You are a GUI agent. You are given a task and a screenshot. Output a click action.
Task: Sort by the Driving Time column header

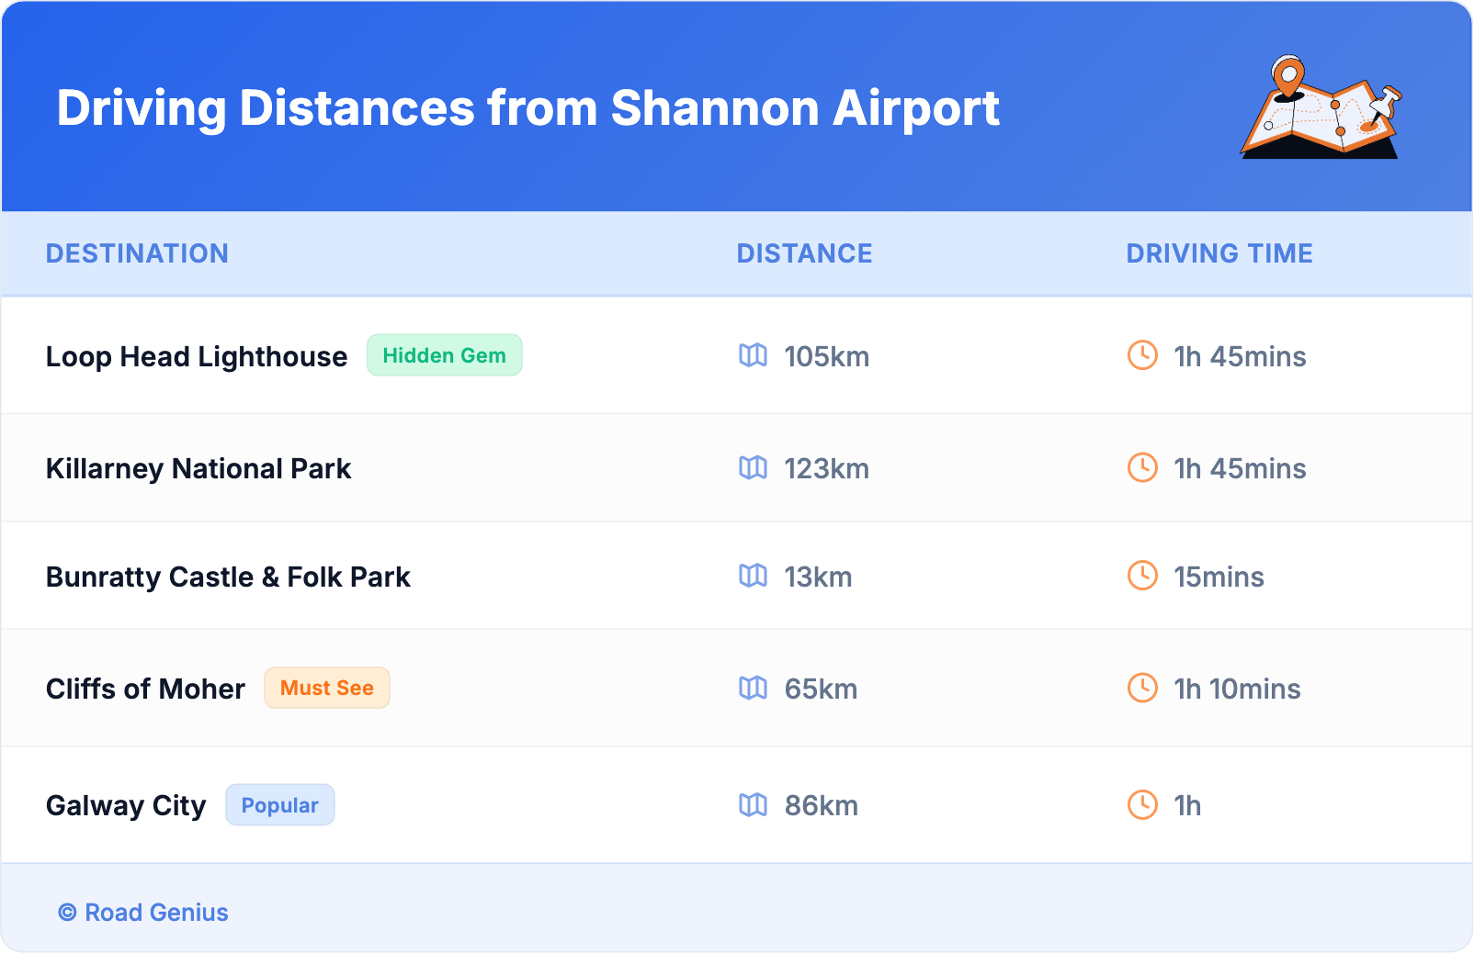1219,253
